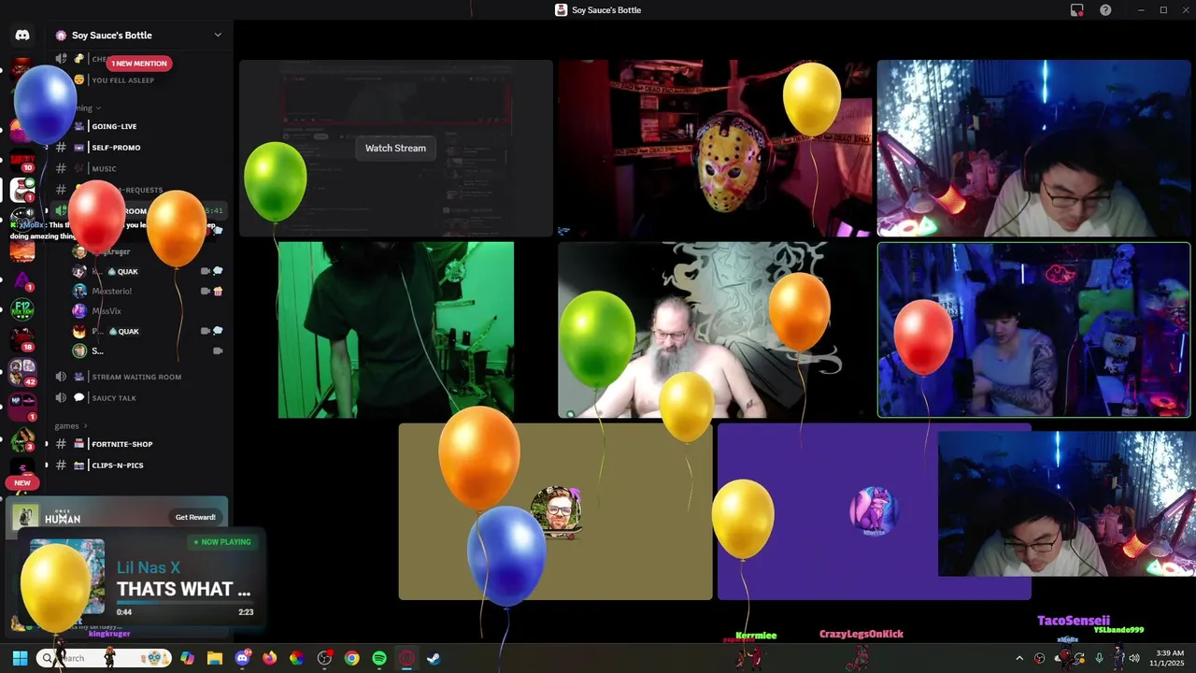Image resolution: width=1196 pixels, height=673 pixels.
Task: Select the bearded shirtless man video tile
Action: click(x=715, y=330)
